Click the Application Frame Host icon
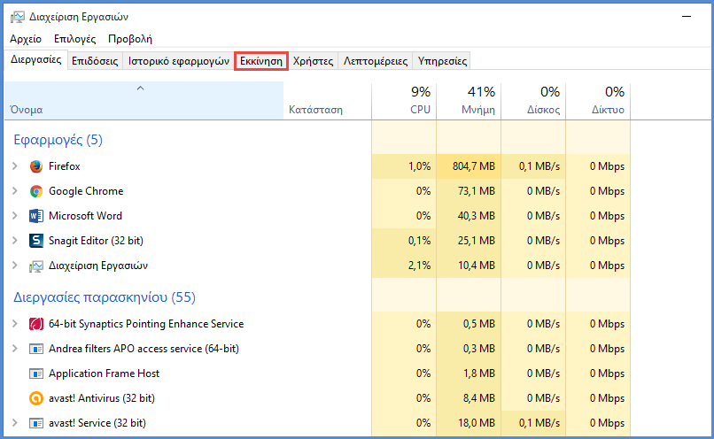The height and width of the screenshot is (439, 714). coord(36,374)
